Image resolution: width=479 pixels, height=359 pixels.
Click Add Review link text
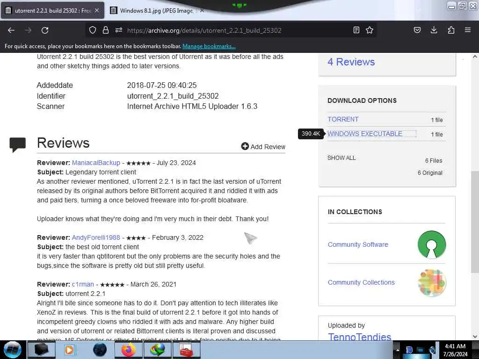(x=268, y=147)
